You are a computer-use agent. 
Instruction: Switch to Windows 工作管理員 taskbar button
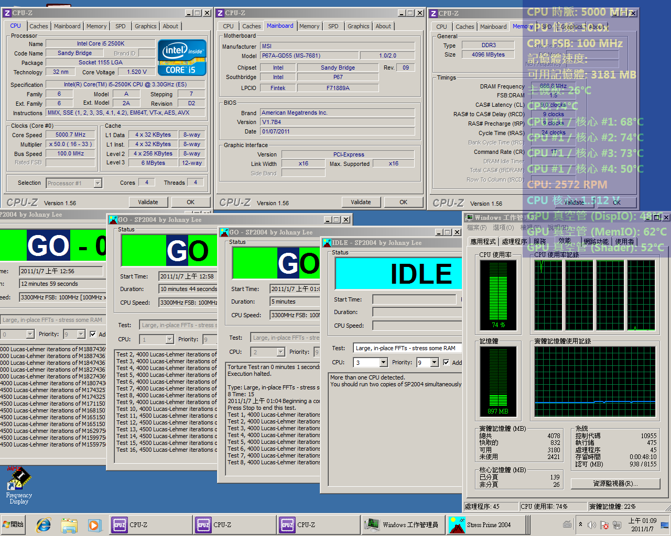[x=403, y=524]
